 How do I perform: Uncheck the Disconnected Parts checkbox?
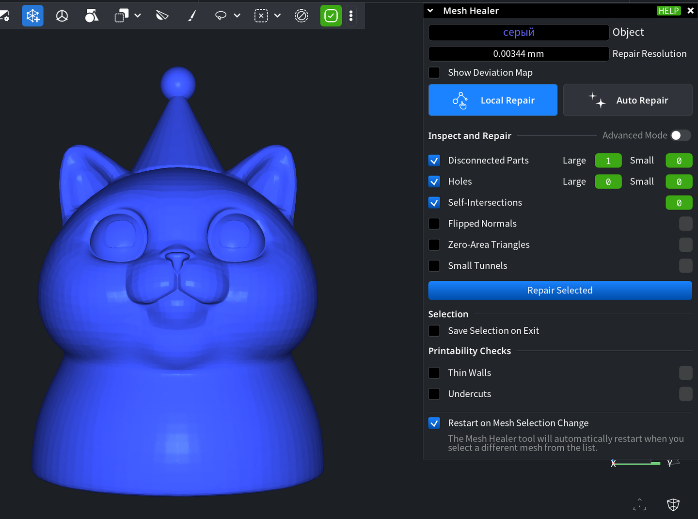tap(434, 161)
